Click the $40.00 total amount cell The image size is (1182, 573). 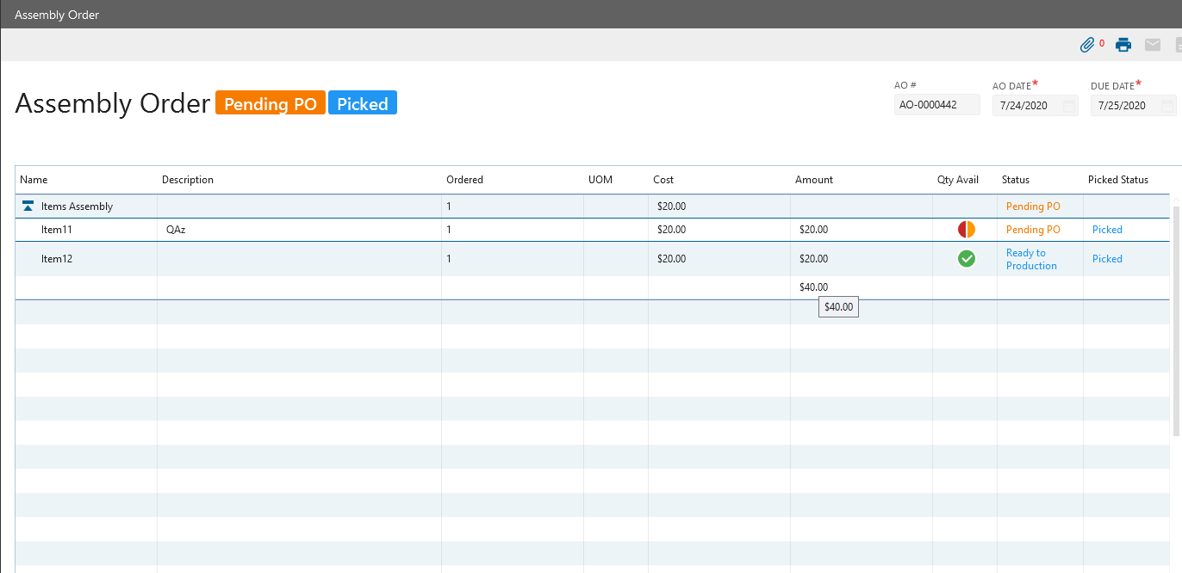[x=862, y=287]
